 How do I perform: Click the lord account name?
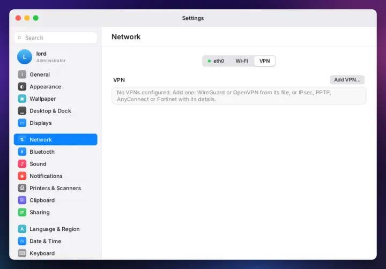pyautogui.click(x=41, y=54)
